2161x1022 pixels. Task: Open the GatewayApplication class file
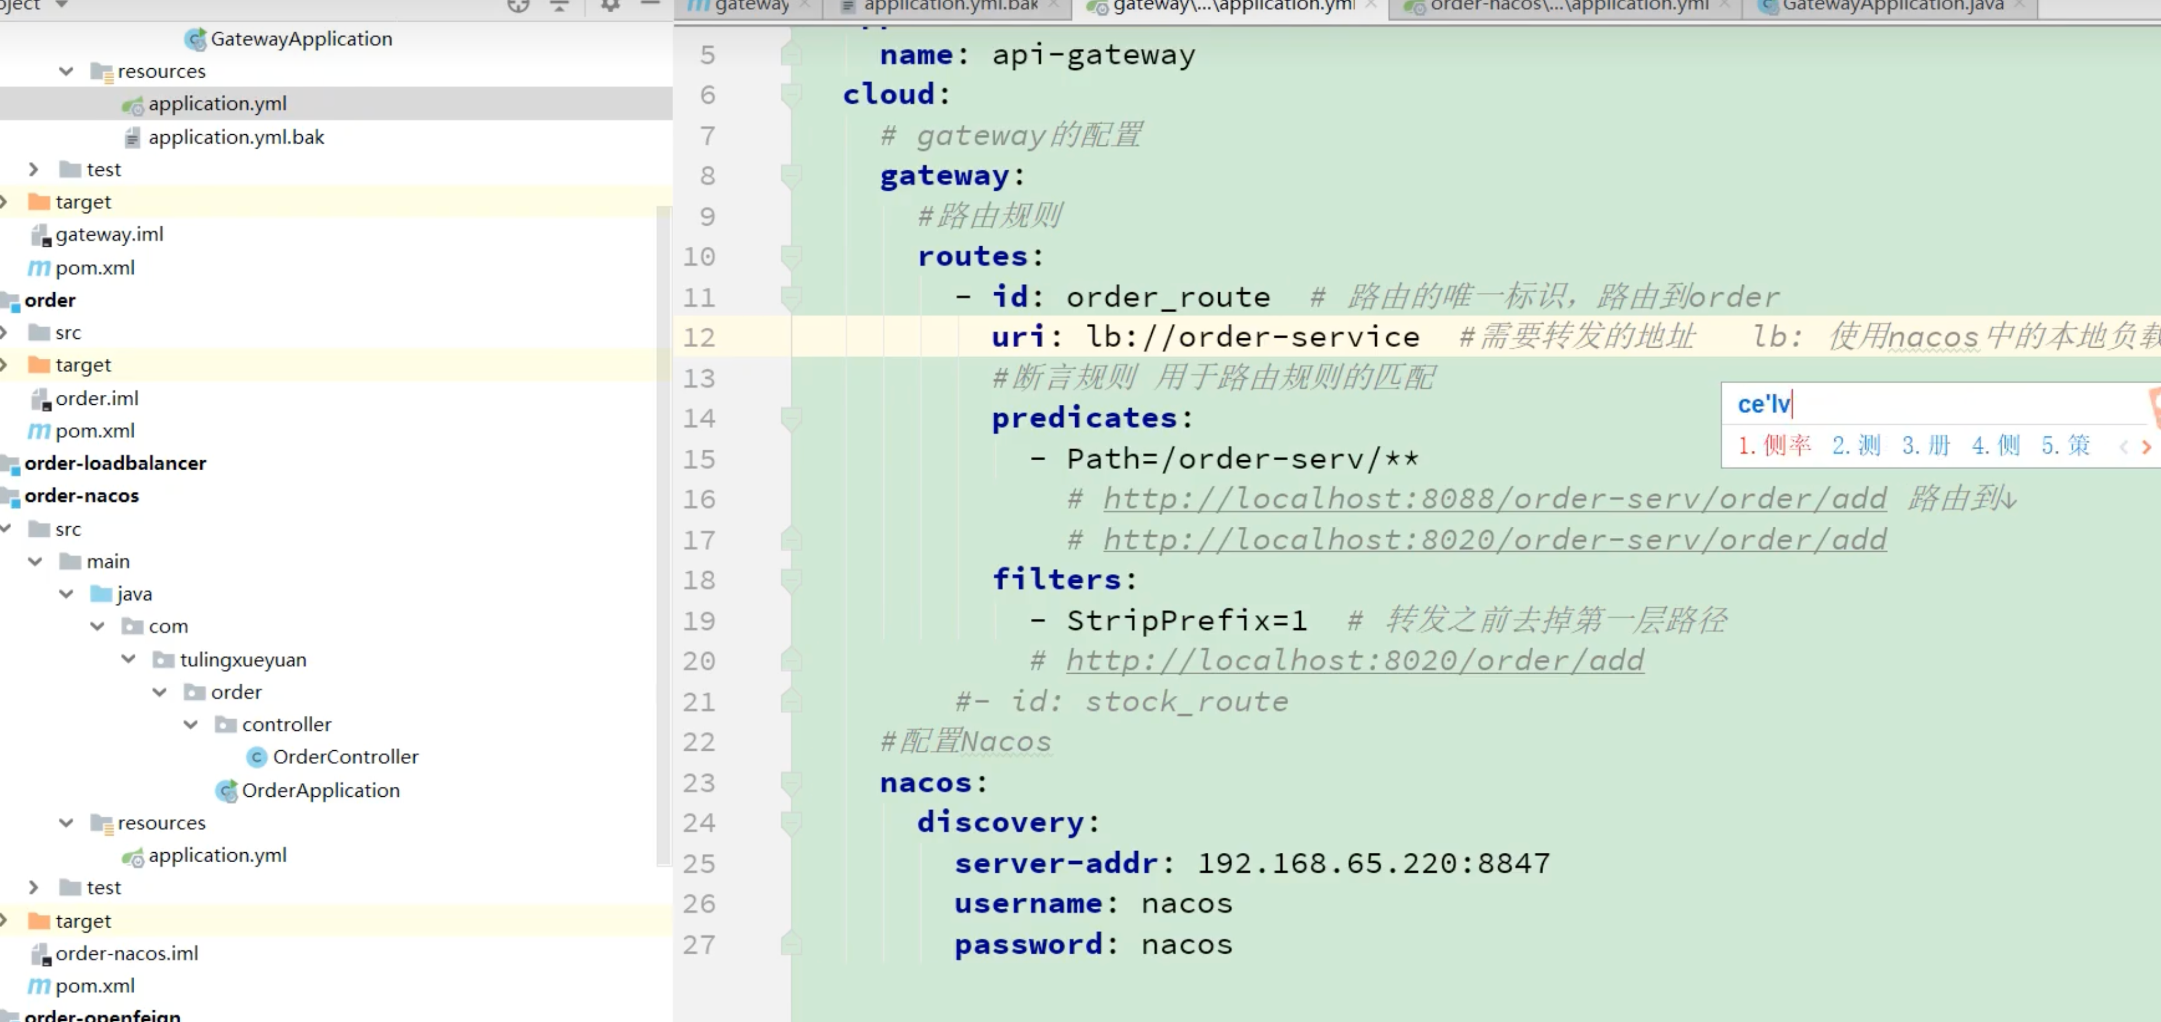[300, 38]
